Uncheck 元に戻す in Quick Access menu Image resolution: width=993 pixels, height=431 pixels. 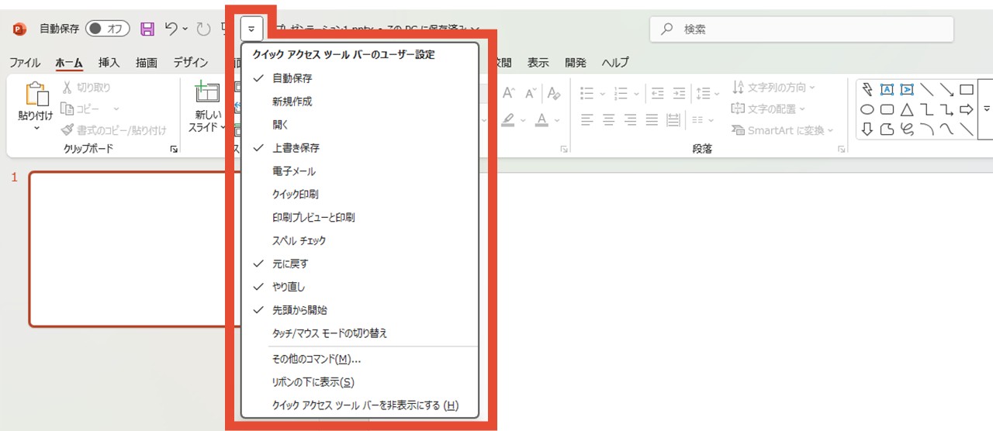tap(360, 264)
